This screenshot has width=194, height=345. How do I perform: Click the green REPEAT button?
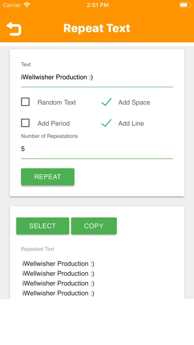pos(48,176)
